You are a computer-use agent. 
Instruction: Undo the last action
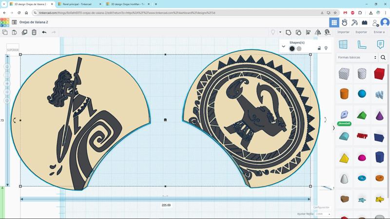(44, 32)
